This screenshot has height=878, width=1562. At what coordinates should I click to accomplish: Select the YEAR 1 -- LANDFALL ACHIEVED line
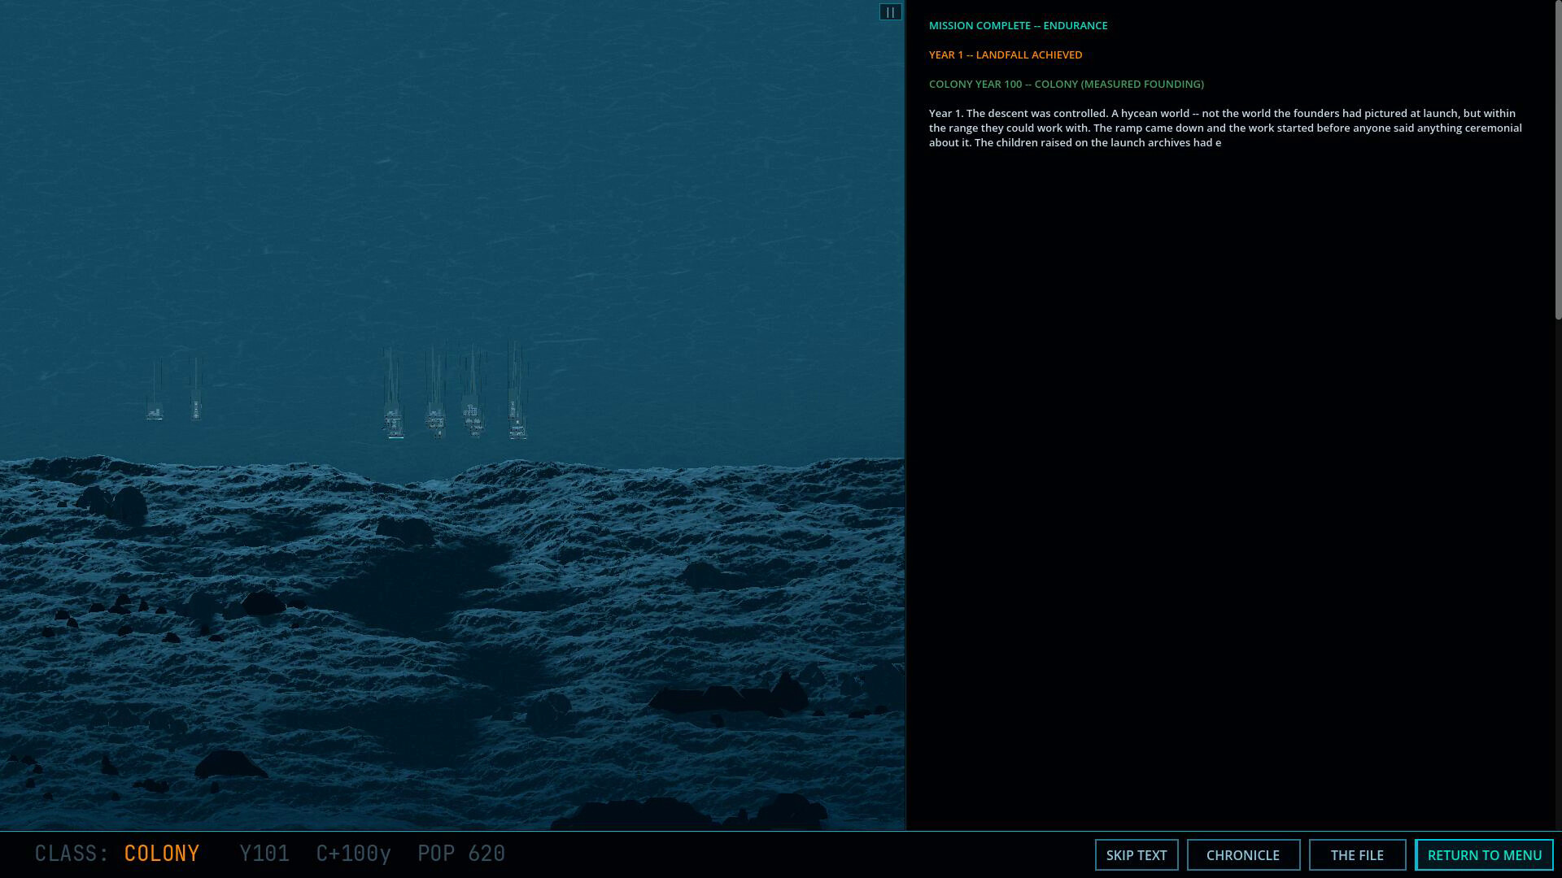point(1006,55)
